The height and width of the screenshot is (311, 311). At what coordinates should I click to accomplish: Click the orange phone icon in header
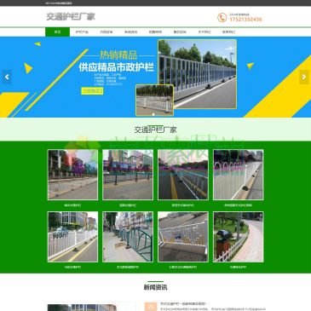pos(222,18)
